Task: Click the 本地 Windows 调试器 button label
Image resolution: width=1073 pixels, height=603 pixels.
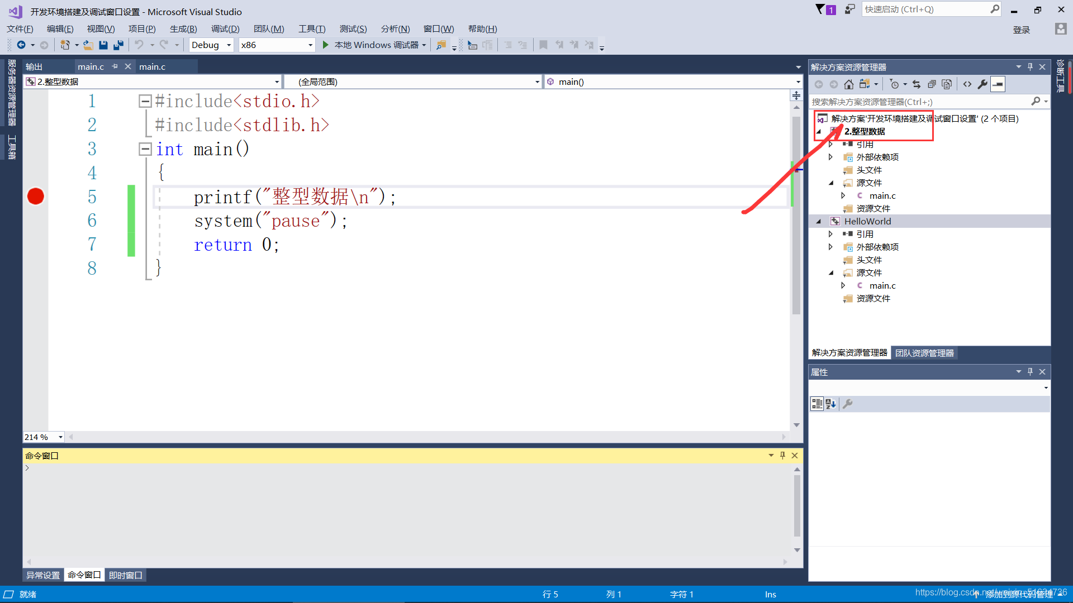Action: [377, 45]
